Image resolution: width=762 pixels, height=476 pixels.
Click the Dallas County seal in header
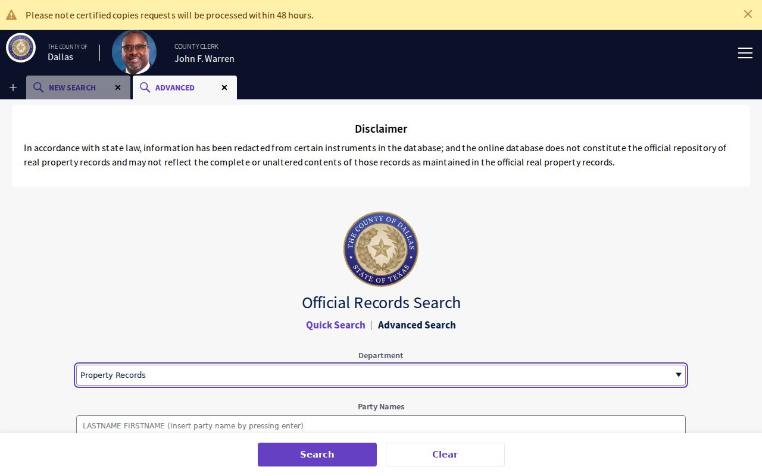pyautogui.click(x=21, y=48)
